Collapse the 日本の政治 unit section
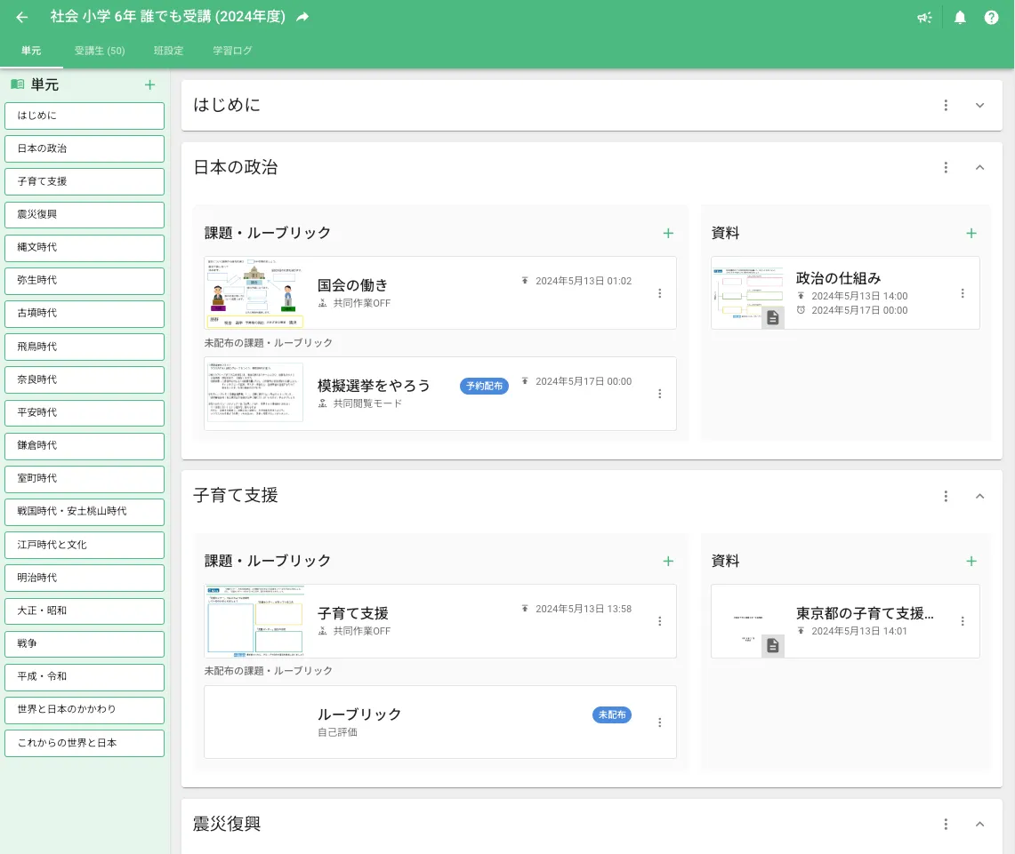The image size is (1015, 854). (980, 167)
